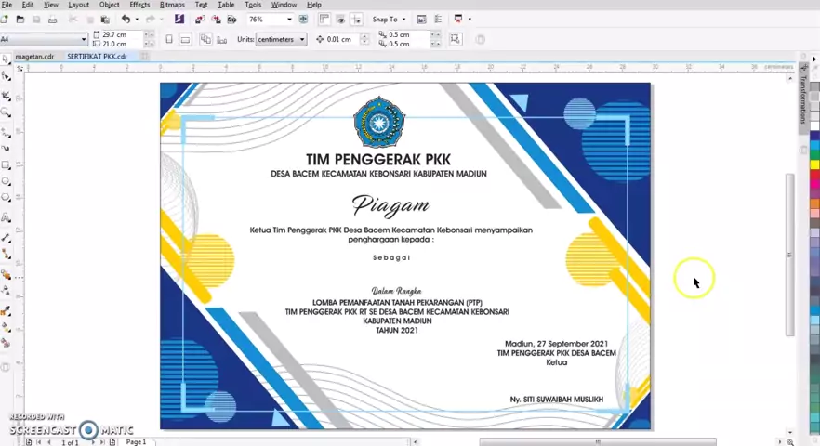Click the Undo arrow icon

click(x=126, y=20)
